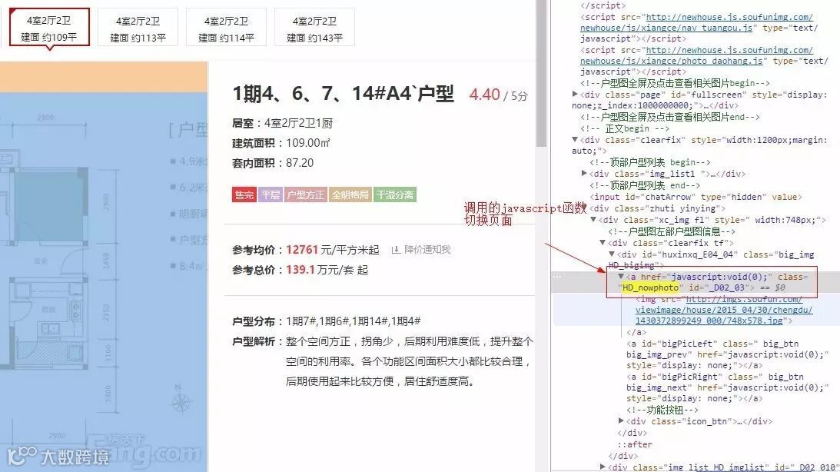Switch to the 约114平 floor plan tab

[x=226, y=28]
